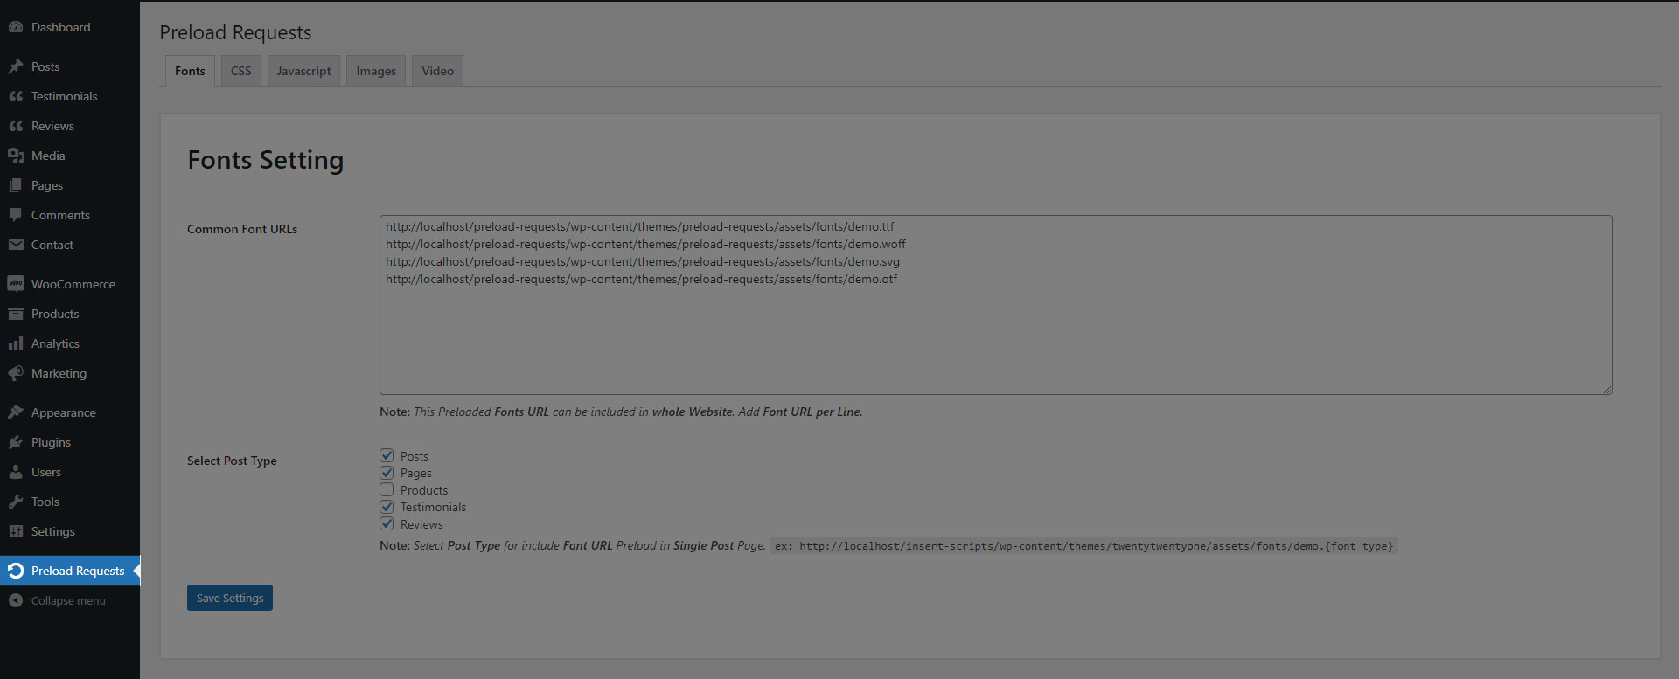Click the Appearance paintbrush icon

16,412
